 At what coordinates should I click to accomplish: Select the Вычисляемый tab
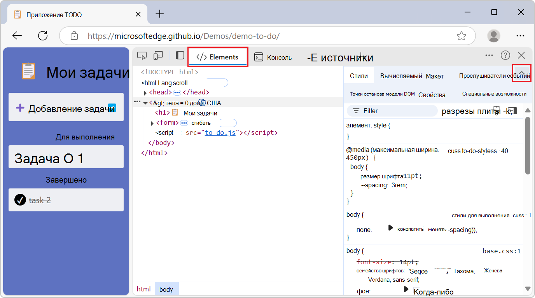[x=401, y=76]
